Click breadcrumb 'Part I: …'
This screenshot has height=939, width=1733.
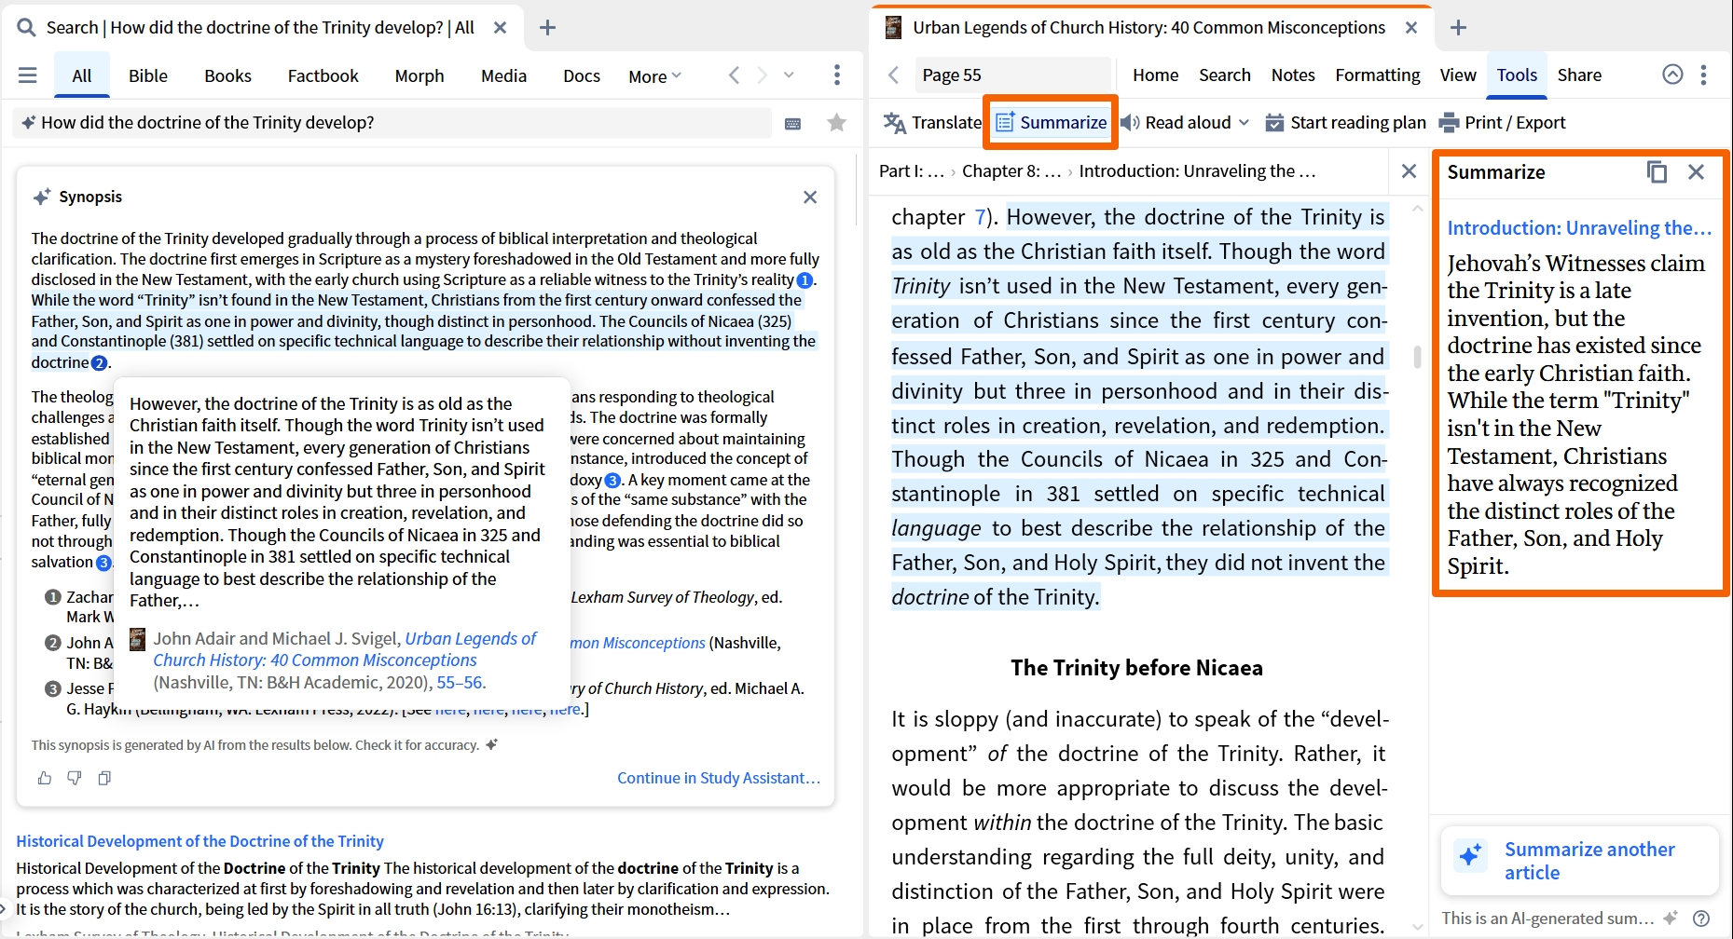[x=912, y=171]
